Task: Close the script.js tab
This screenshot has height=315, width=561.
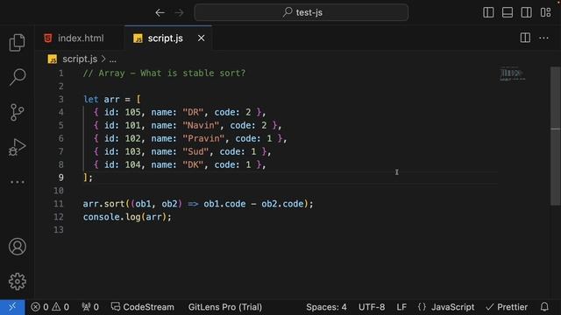Action: point(202,38)
